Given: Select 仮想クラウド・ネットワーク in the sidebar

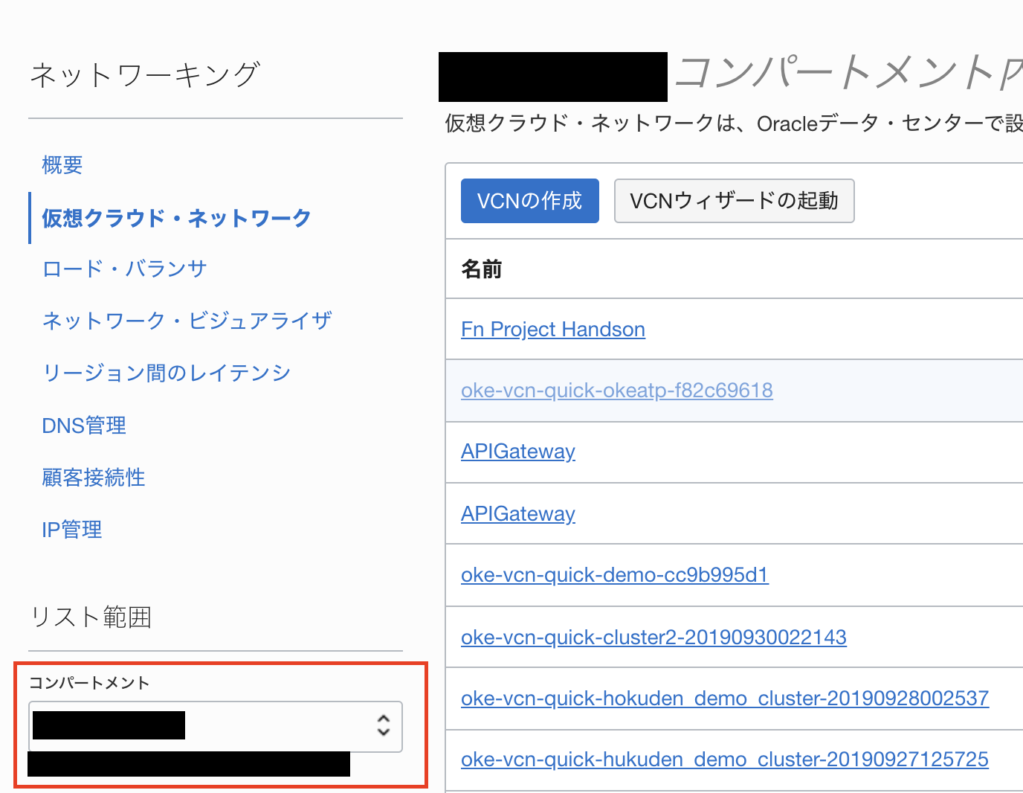Looking at the screenshot, I should 176,218.
